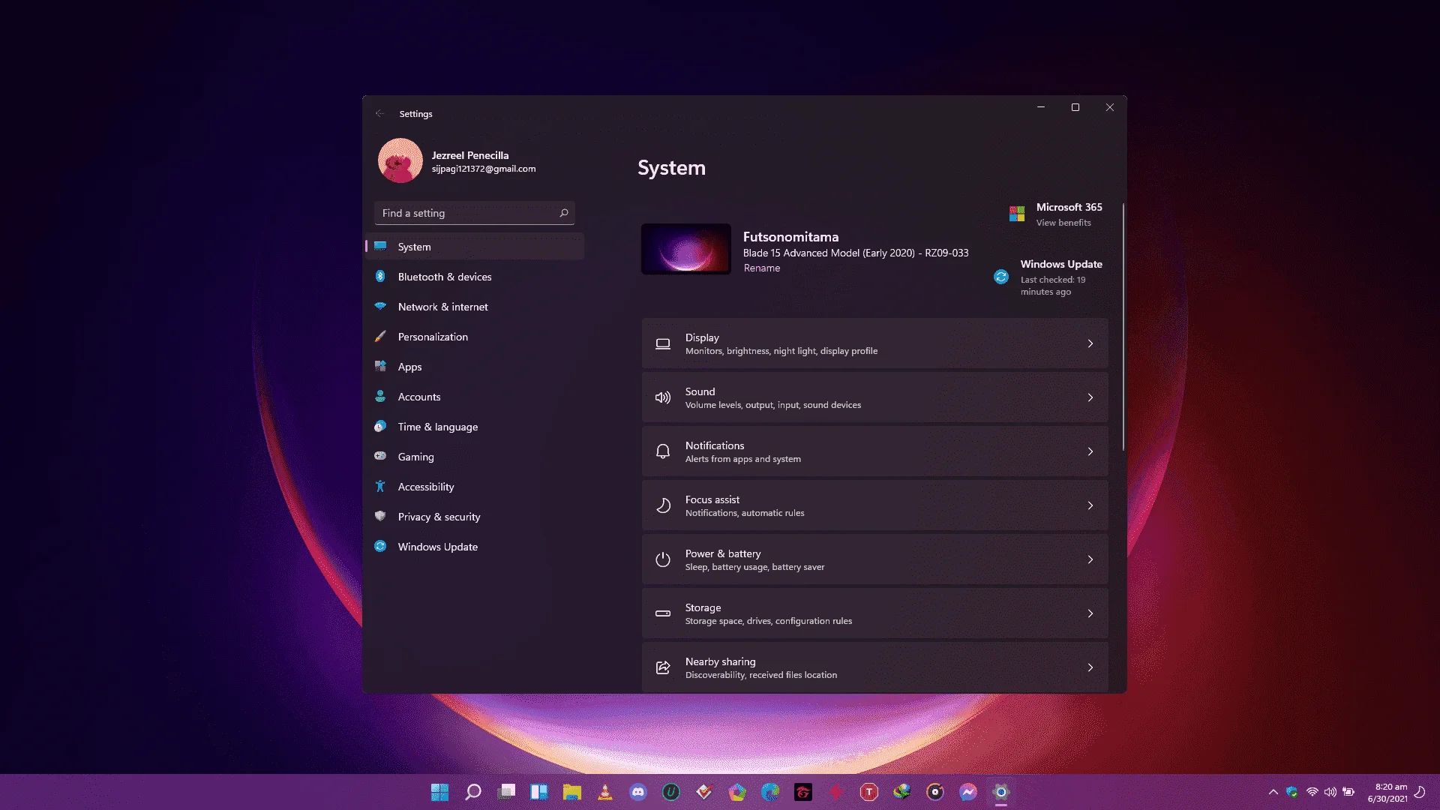Viewport: 1440px width, 810px height.
Task: Click the Nearby sharing share icon
Action: pos(662,667)
